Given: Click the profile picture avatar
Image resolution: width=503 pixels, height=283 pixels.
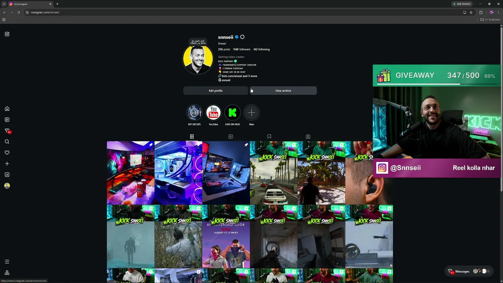Looking at the screenshot, I should [198, 59].
